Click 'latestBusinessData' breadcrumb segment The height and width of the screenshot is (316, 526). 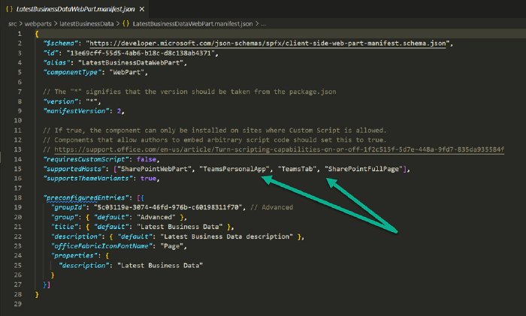(x=86, y=24)
